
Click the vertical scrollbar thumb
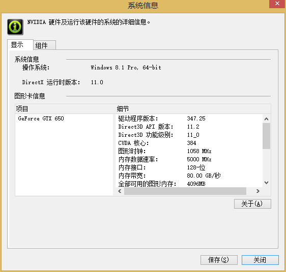point(266,136)
